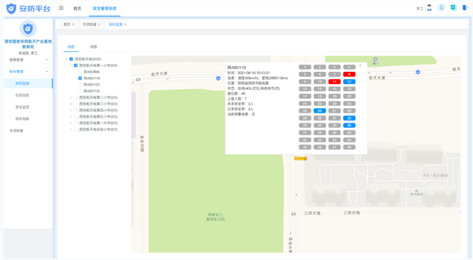
Task: Check the first vehicle under 第一小学
Action: tap(80, 72)
